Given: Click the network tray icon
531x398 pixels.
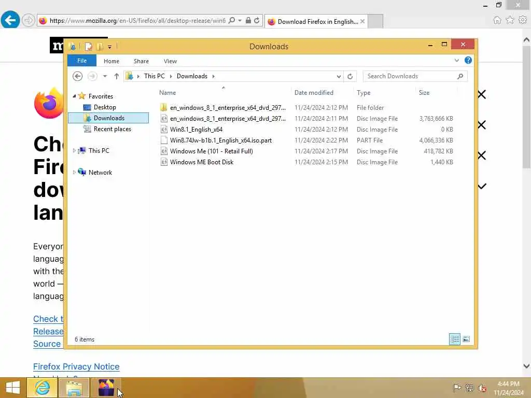Looking at the screenshot, I should coord(469,388).
